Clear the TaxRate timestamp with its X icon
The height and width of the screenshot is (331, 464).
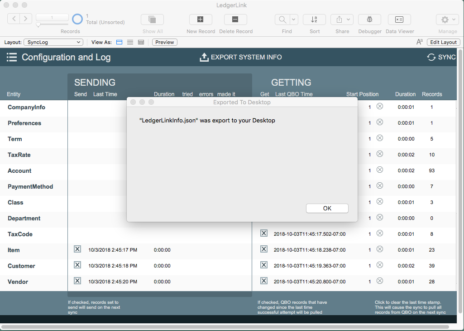coord(380,154)
